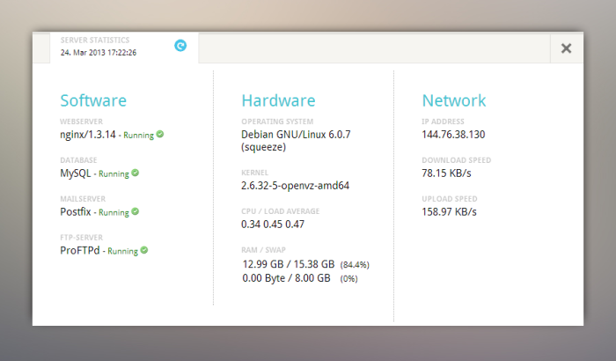Click the green check next to MySQL Running

point(136,173)
